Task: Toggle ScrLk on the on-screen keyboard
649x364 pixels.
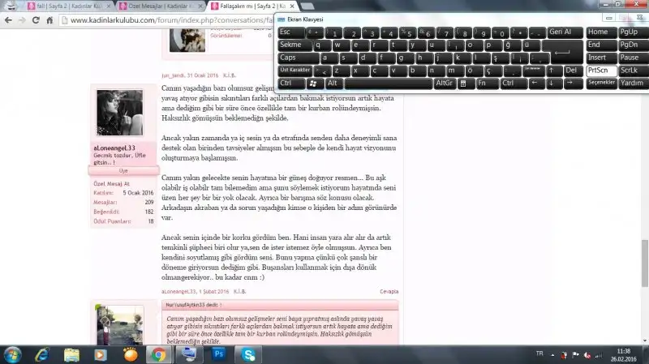Action: point(630,71)
